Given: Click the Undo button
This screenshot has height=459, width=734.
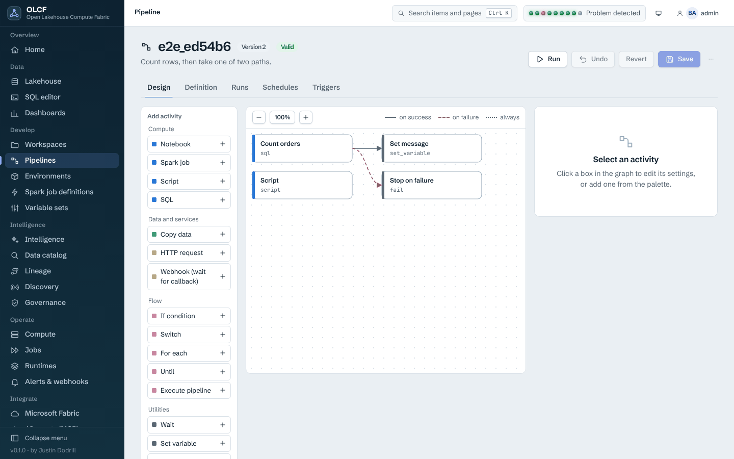Looking at the screenshot, I should pyautogui.click(x=593, y=59).
